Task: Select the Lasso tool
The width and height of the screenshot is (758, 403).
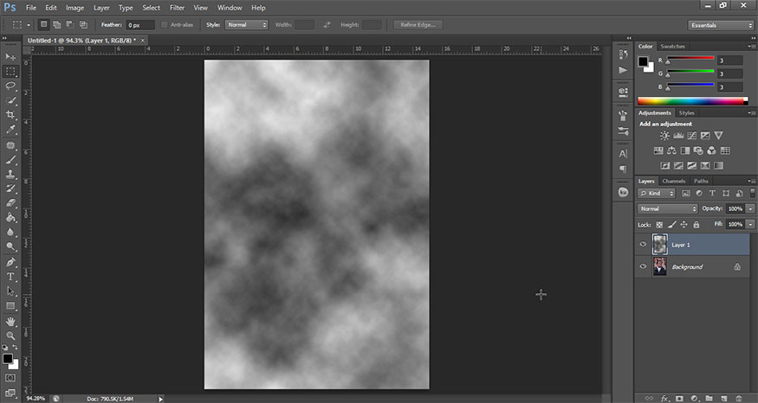Action: click(x=10, y=86)
